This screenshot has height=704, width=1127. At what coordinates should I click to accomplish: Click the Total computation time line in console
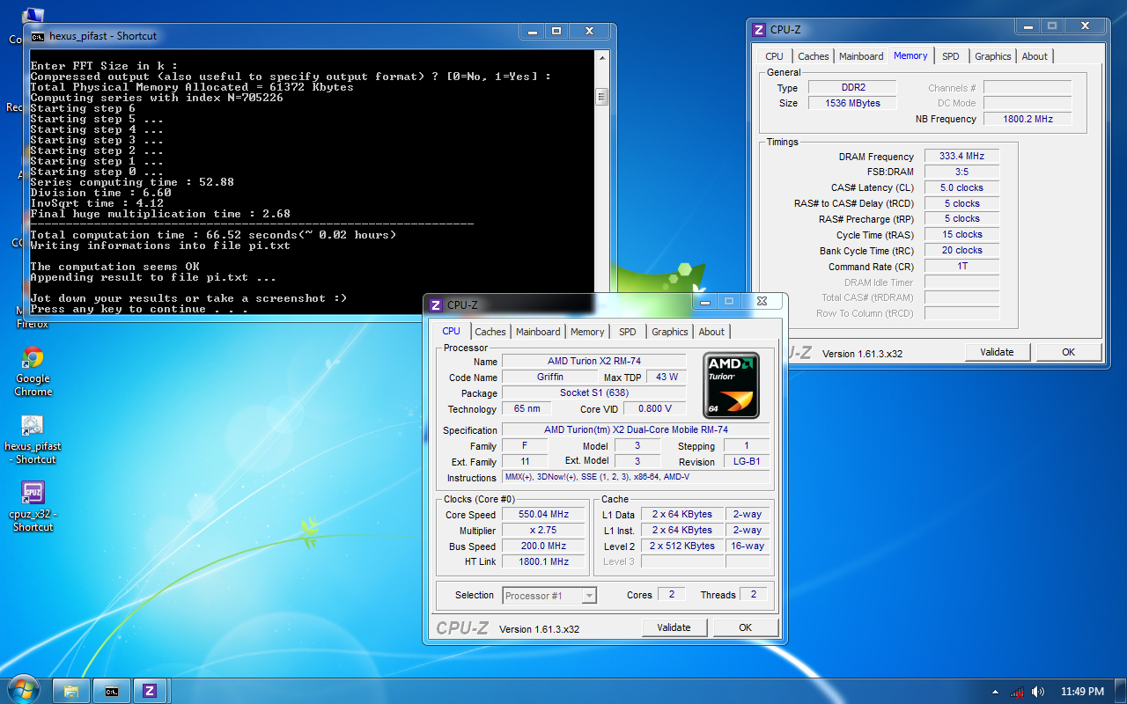tap(213, 235)
